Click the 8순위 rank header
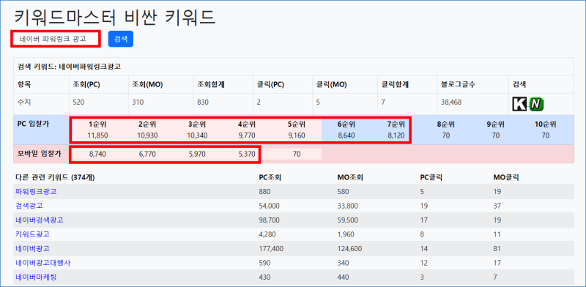586x287 pixels. tap(446, 124)
